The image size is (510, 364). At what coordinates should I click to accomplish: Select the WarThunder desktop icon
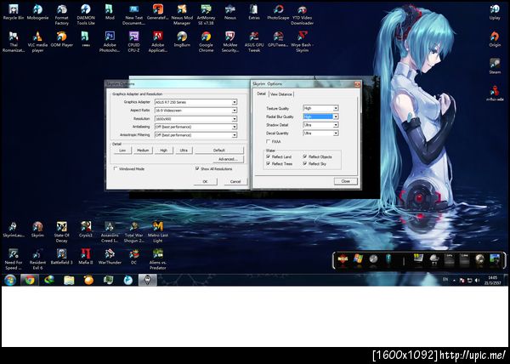tap(110, 257)
